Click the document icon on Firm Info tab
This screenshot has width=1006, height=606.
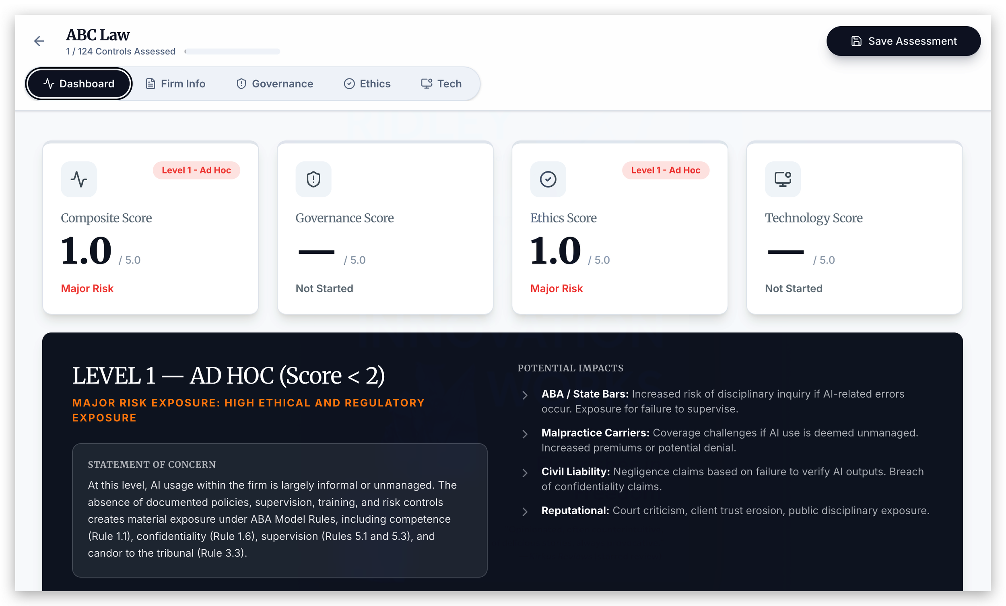[x=150, y=84]
